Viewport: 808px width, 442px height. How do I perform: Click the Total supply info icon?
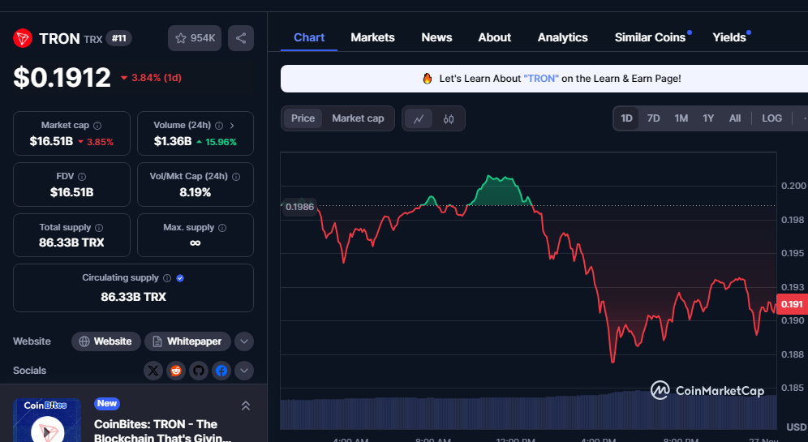[x=99, y=228]
